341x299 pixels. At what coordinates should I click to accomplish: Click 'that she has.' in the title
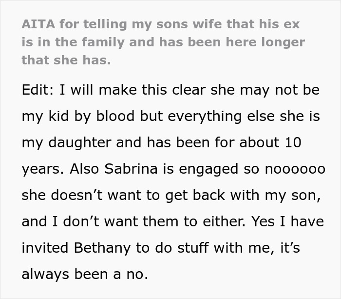66,60
